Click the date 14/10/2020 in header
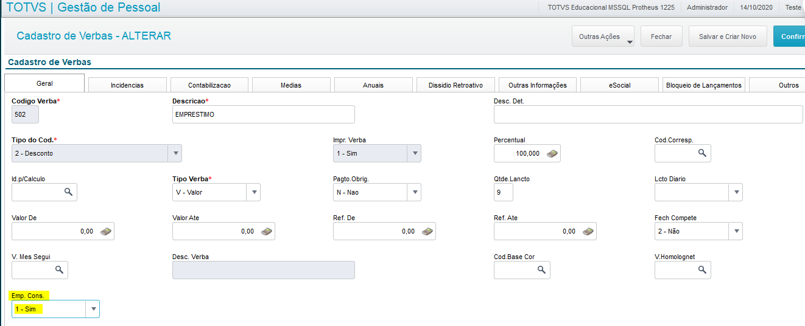805x326 pixels. pyautogui.click(x=755, y=7)
